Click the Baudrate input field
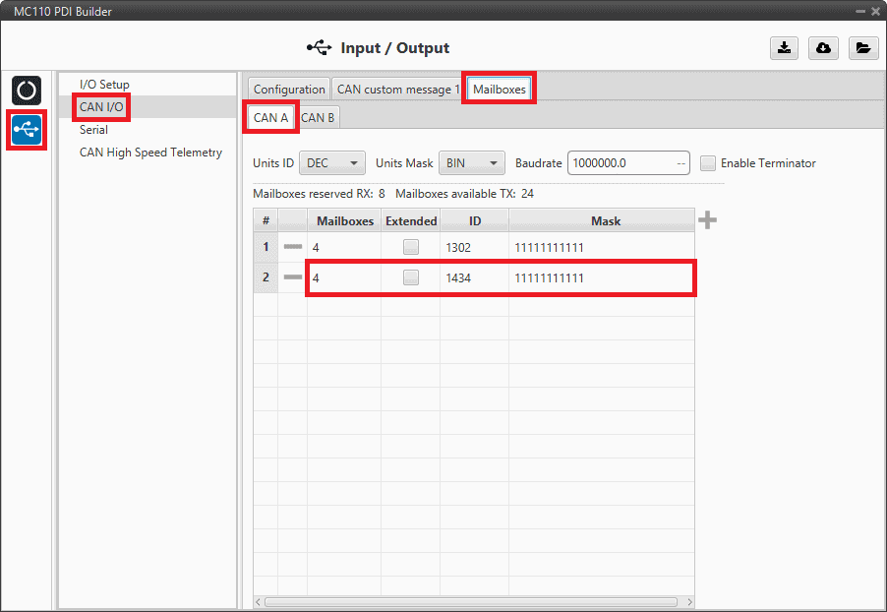The width and height of the screenshot is (887, 612). pos(620,163)
